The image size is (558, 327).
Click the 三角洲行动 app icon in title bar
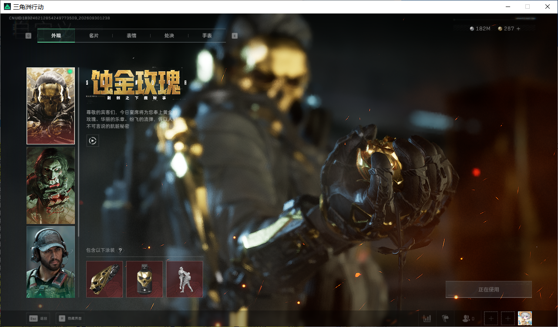tap(7, 7)
